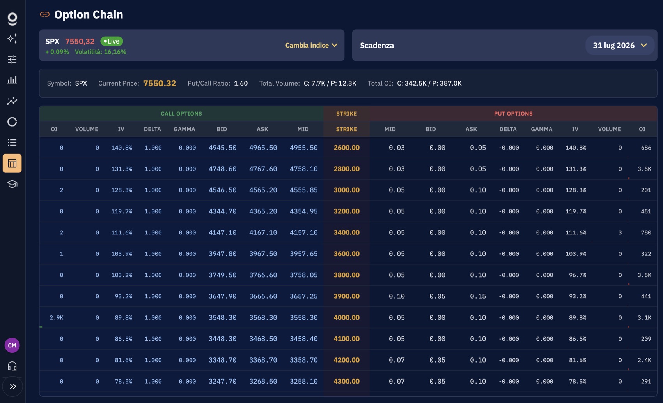This screenshot has width=663, height=403.
Task: Click the call OI column header
Action: [x=54, y=129]
